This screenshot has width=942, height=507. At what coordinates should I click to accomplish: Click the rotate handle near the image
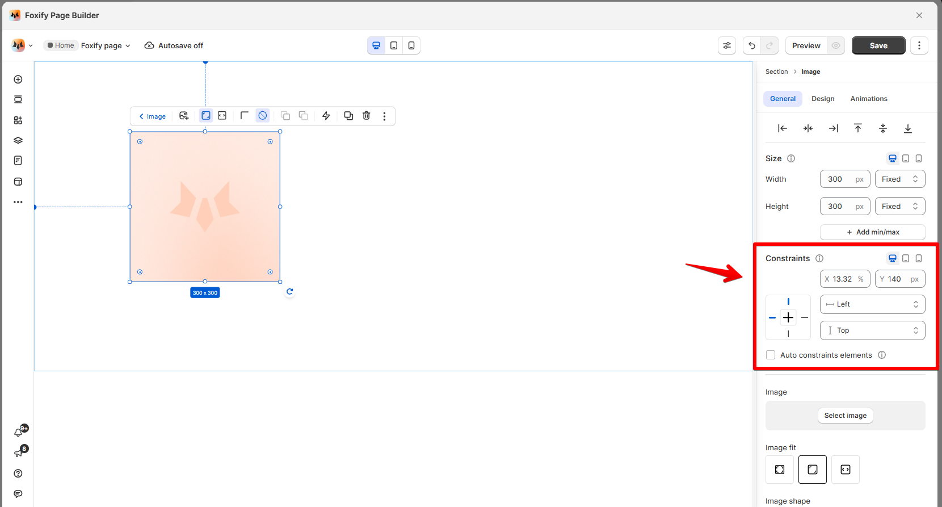coord(289,292)
